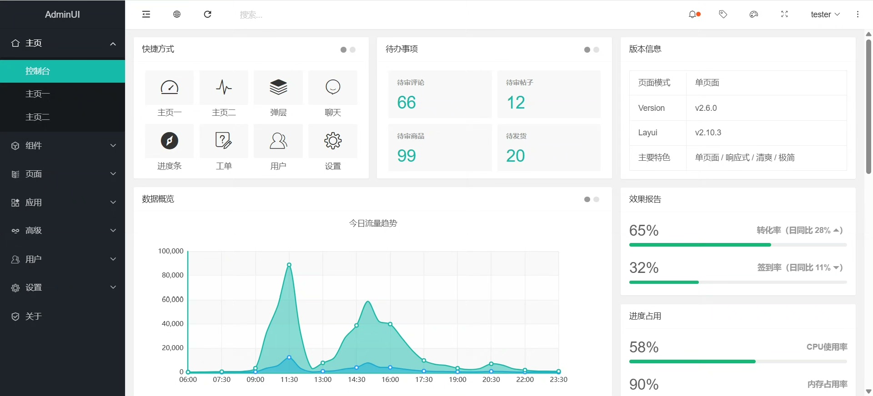Select the 控制台 menu item
This screenshot has width=873, height=396.
pos(62,71)
